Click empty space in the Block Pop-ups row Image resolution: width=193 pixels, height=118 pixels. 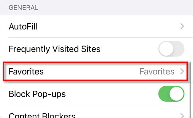111,94
